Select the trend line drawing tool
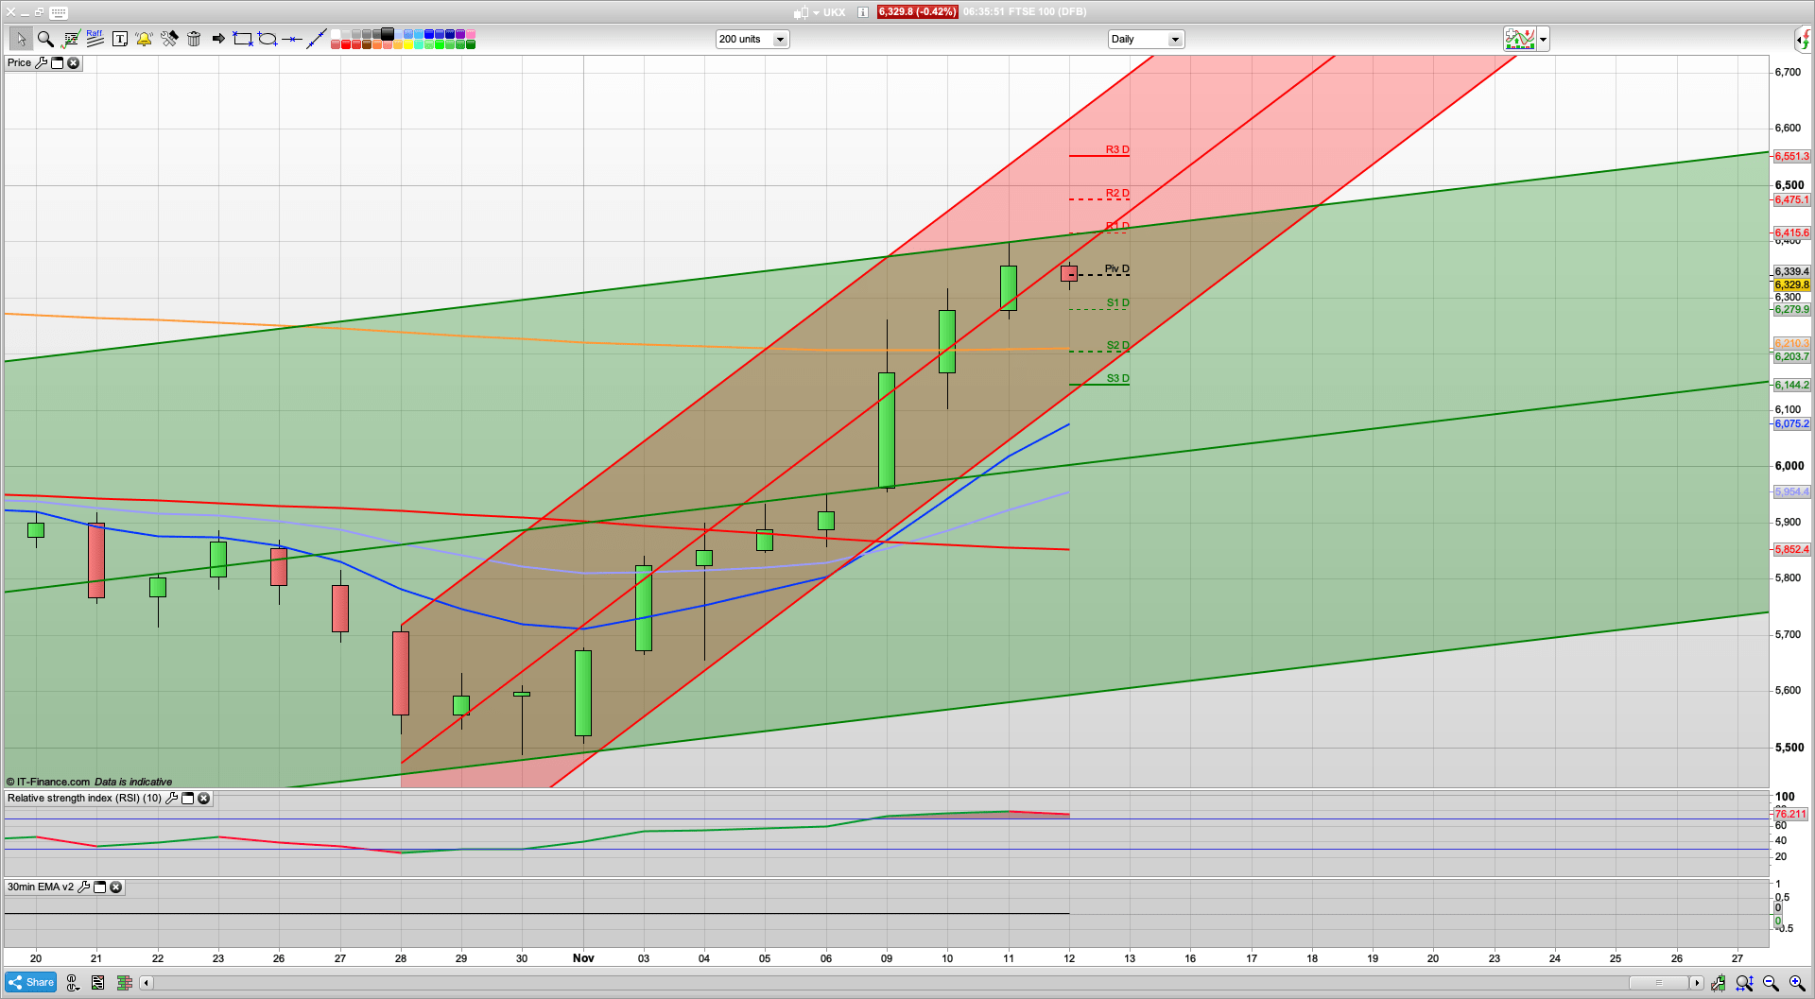The image size is (1815, 999). click(315, 39)
